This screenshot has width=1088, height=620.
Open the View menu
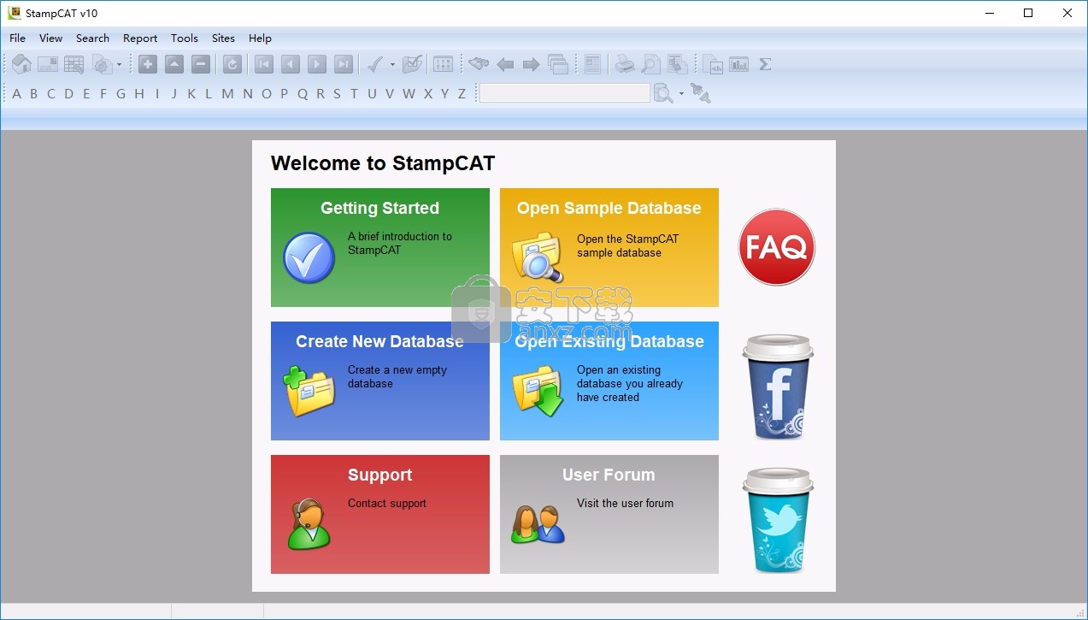[x=51, y=38]
